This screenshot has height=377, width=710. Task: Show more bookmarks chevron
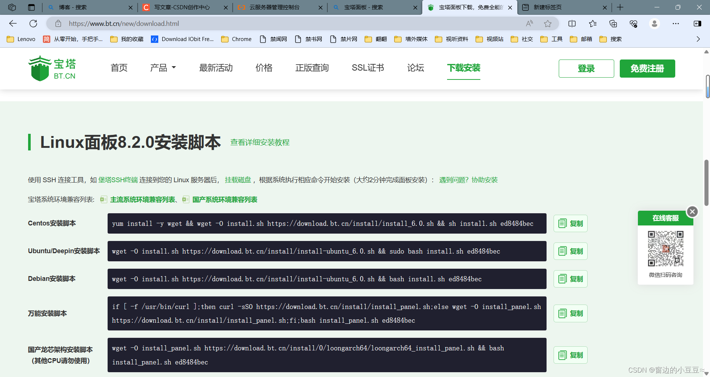point(698,39)
